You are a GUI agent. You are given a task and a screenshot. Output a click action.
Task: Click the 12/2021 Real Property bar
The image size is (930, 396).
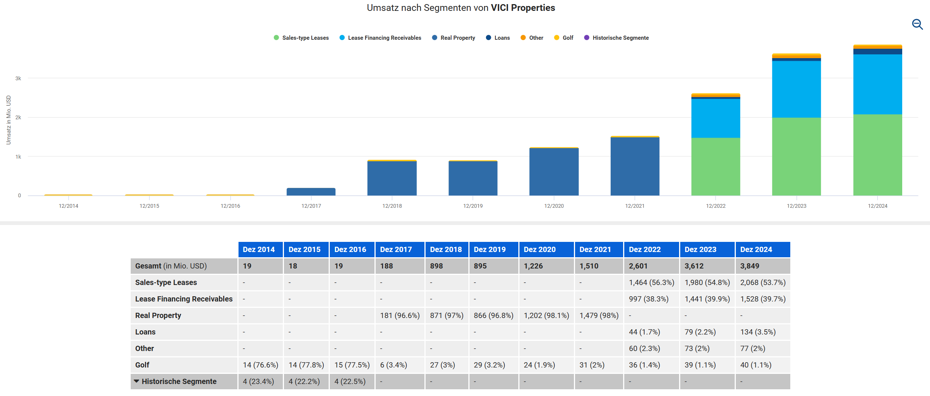coord(635,166)
